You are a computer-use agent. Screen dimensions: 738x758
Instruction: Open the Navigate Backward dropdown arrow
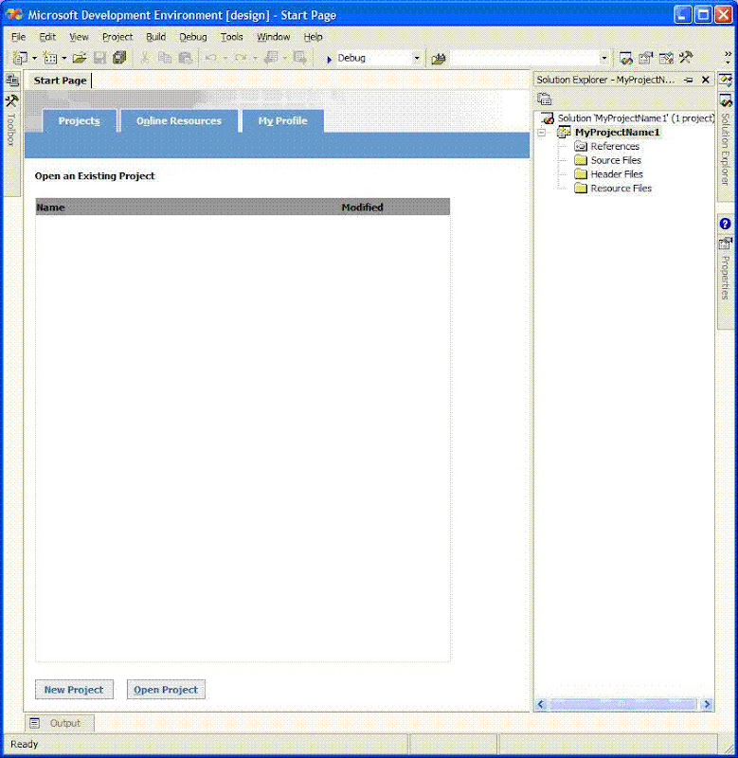tap(284, 59)
